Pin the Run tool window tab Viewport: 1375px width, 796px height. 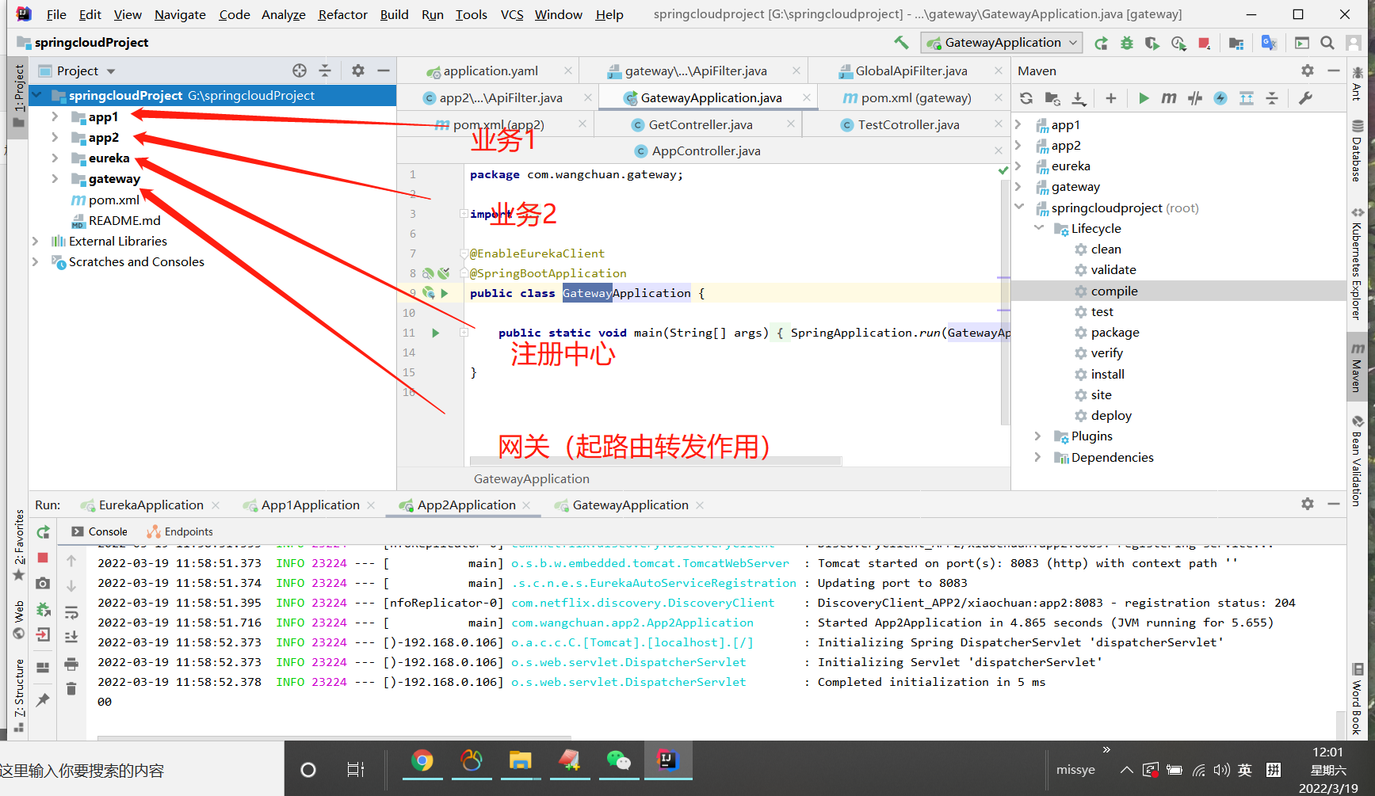click(x=42, y=699)
